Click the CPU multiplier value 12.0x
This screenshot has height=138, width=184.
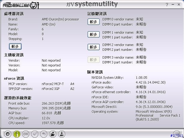pyautogui.click(x=46, y=118)
